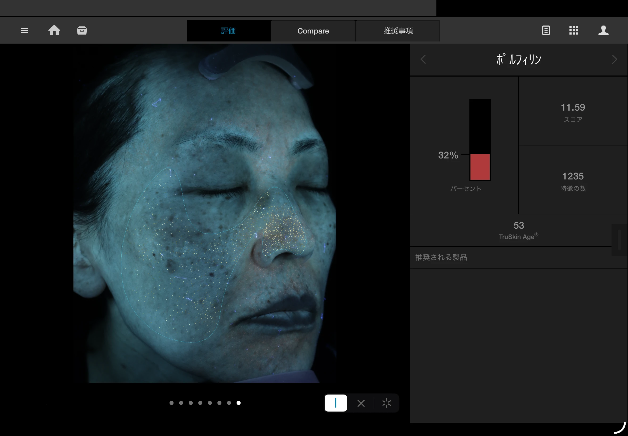This screenshot has width=628, height=436.
Task: Select the first page indicator dot
Action: click(171, 403)
